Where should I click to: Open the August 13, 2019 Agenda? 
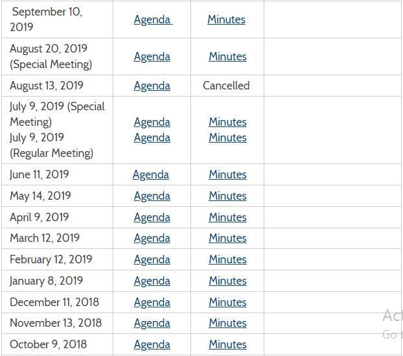click(x=152, y=86)
